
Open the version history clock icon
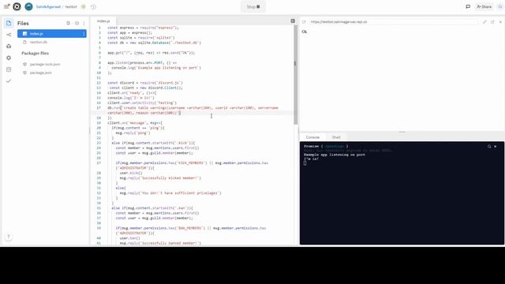click(x=93, y=7)
